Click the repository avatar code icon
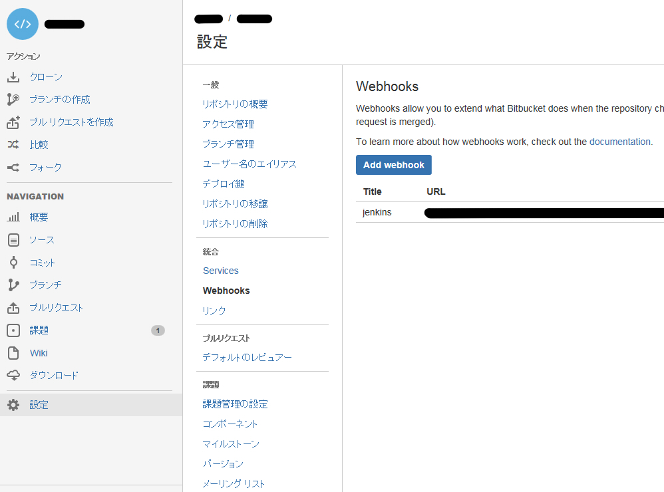The height and width of the screenshot is (492, 664). click(x=23, y=24)
